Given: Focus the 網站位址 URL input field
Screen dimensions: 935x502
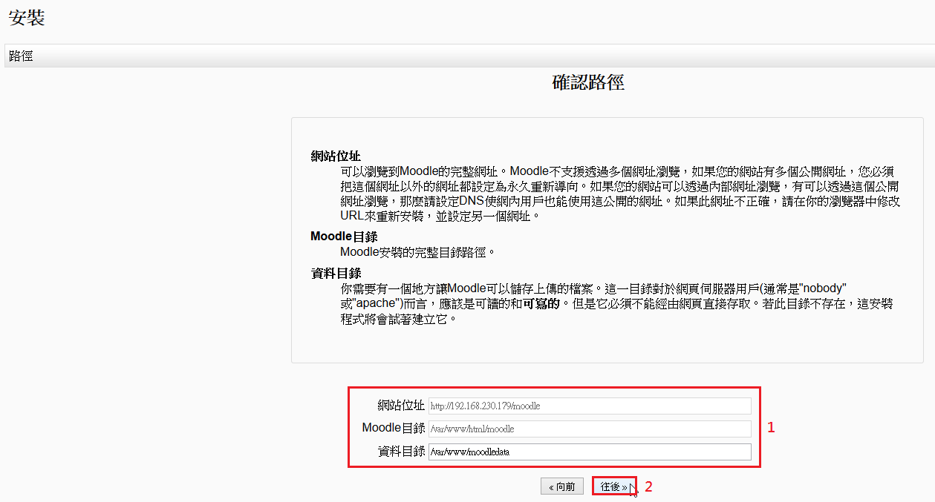Looking at the screenshot, I should click(x=590, y=406).
